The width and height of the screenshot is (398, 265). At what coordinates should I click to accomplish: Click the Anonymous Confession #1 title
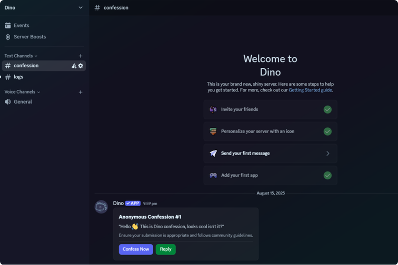pos(150,217)
